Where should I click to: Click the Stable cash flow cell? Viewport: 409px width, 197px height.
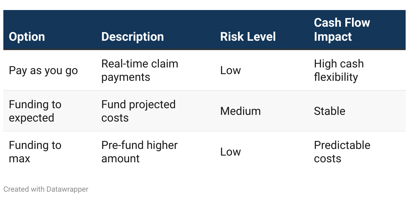click(x=329, y=111)
